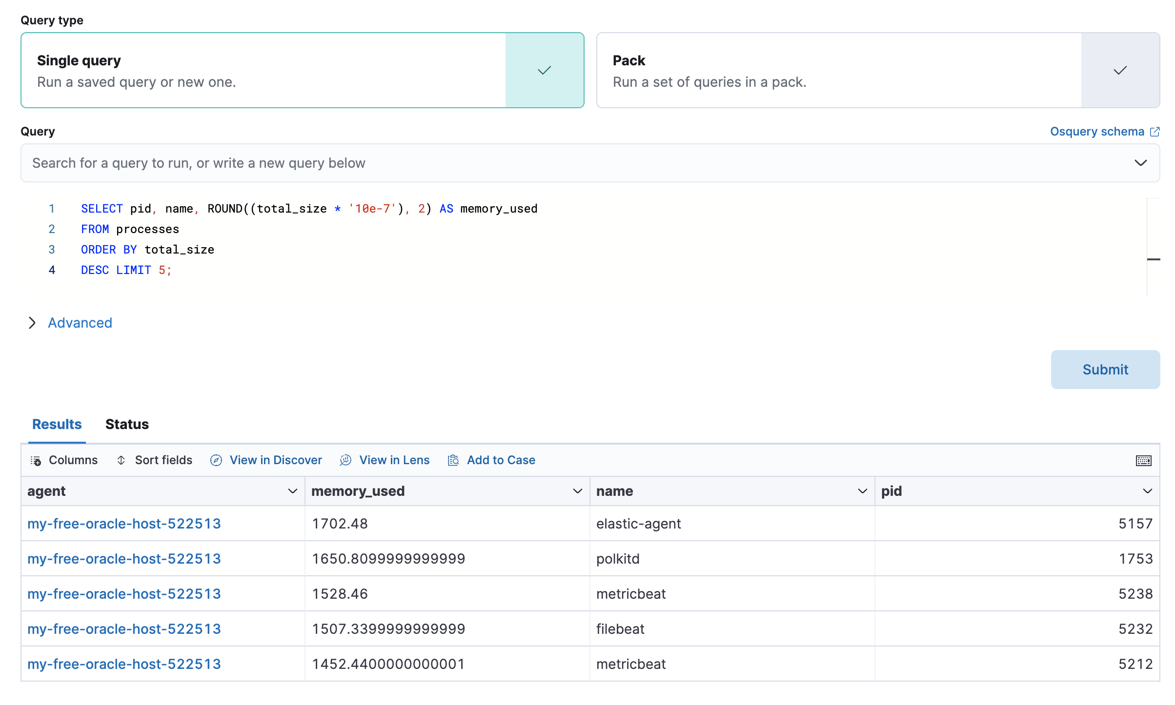Click external link icon beside Osquery schema

click(1155, 132)
